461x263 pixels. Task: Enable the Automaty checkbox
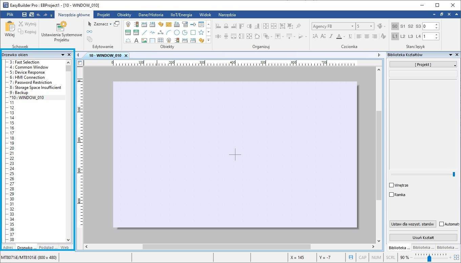click(x=441, y=224)
